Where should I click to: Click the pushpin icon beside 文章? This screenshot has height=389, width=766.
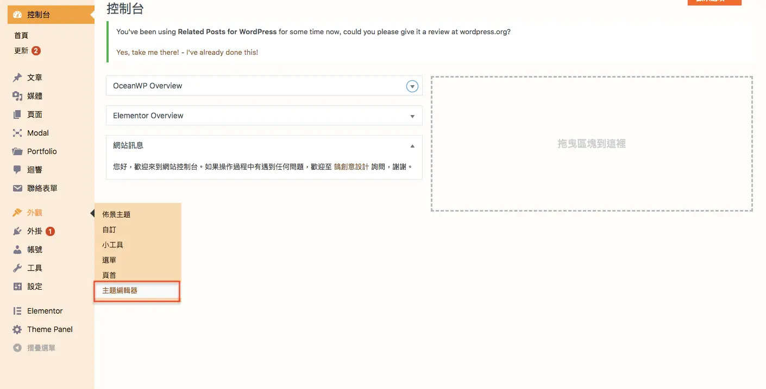point(17,78)
